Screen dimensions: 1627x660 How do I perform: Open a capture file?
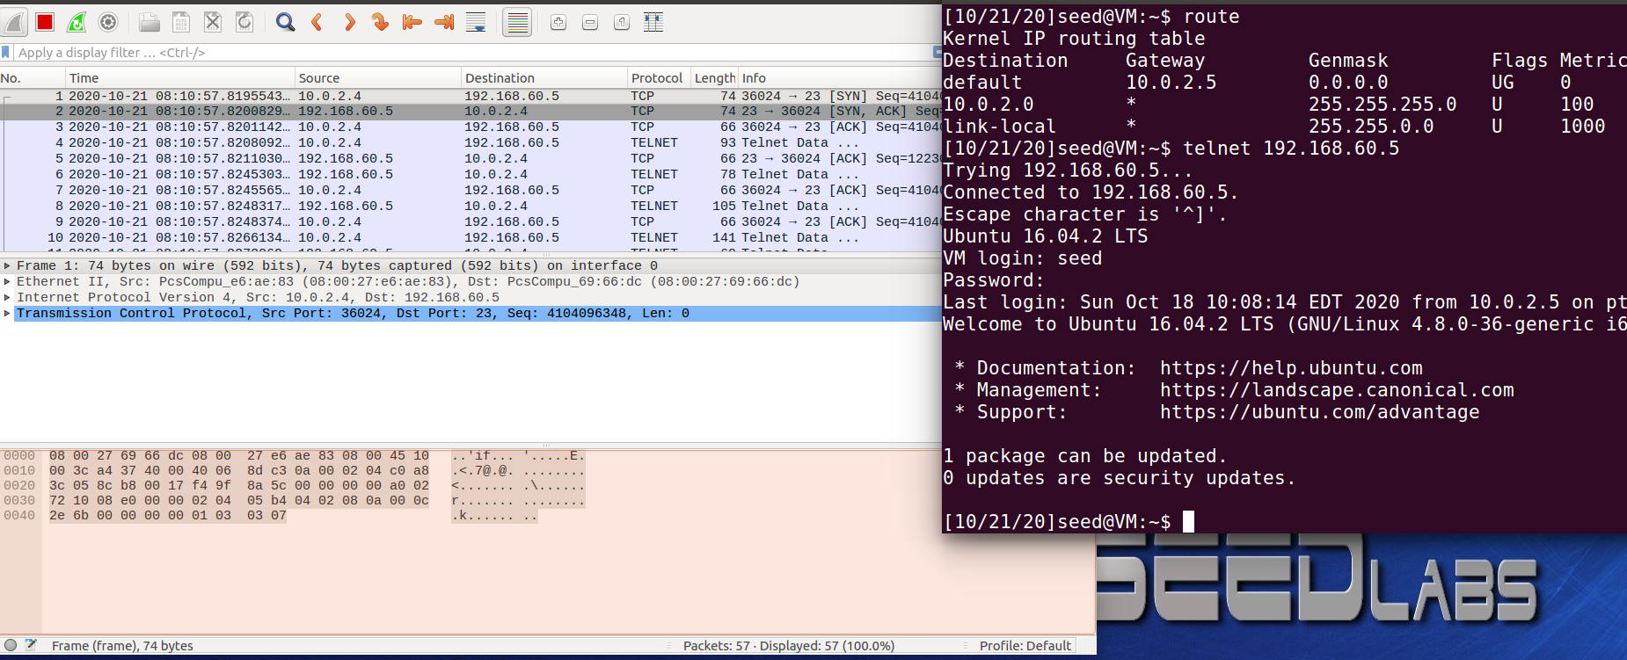[150, 22]
